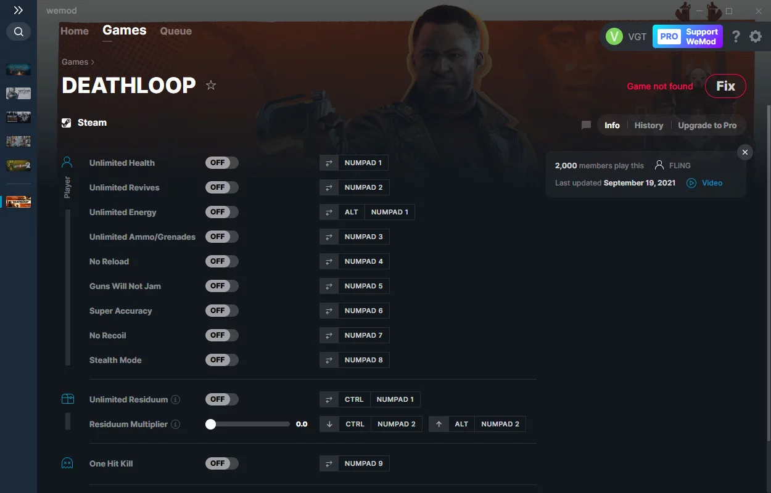771x493 pixels.
Task: Swap hotkey icon for Unlimited Health
Action: coord(329,163)
